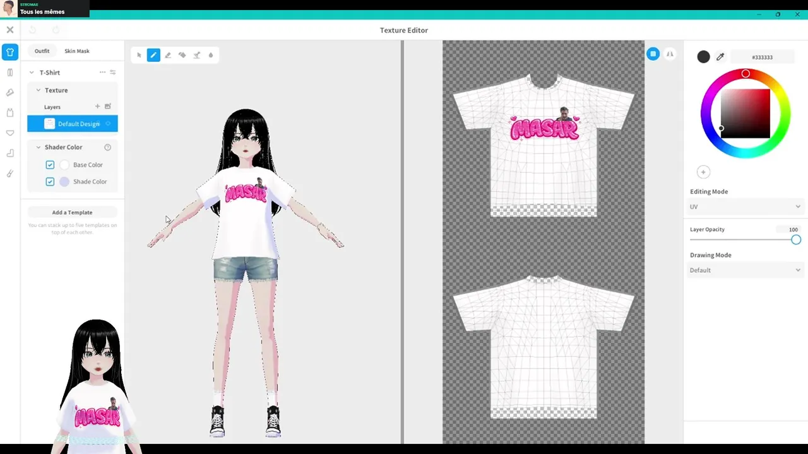Select the brush pen tool
Image resolution: width=808 pixels, height=454 pixels.
(153, 55)
